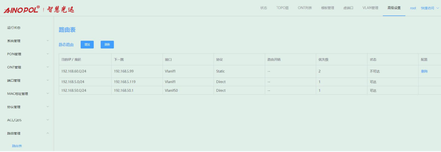Expand the 端口管理 sidebar section
This screenshot has width=441, height=152.
[27, 81]
